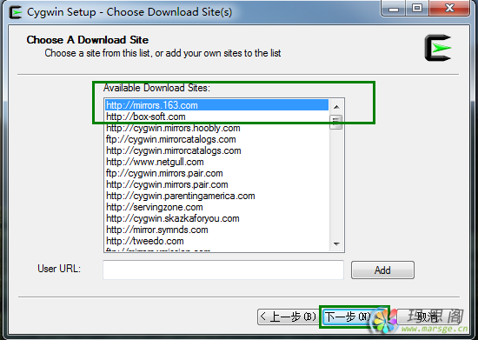Choose http://cygwin.mirrors.hoobly.com mirror

click(216, 128)
